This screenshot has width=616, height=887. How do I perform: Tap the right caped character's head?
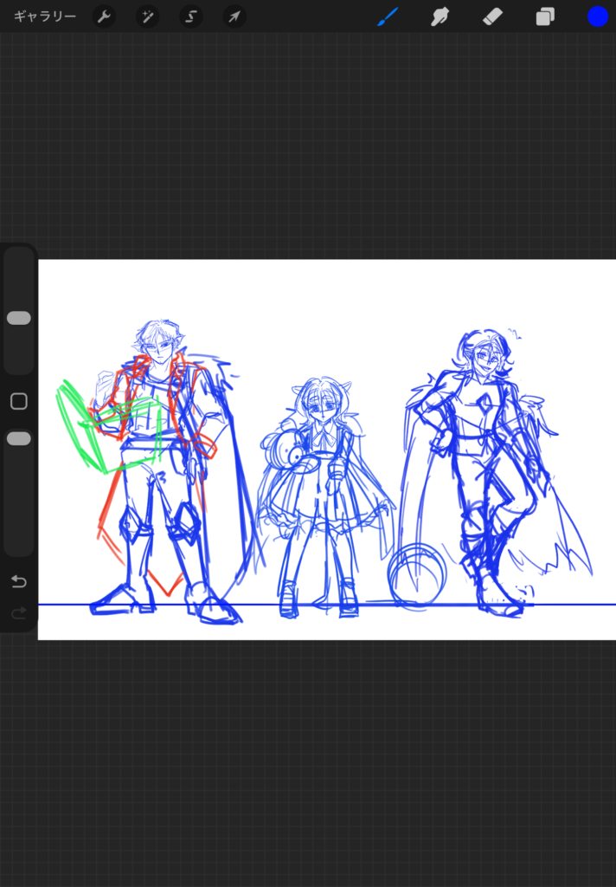point(484,355)
